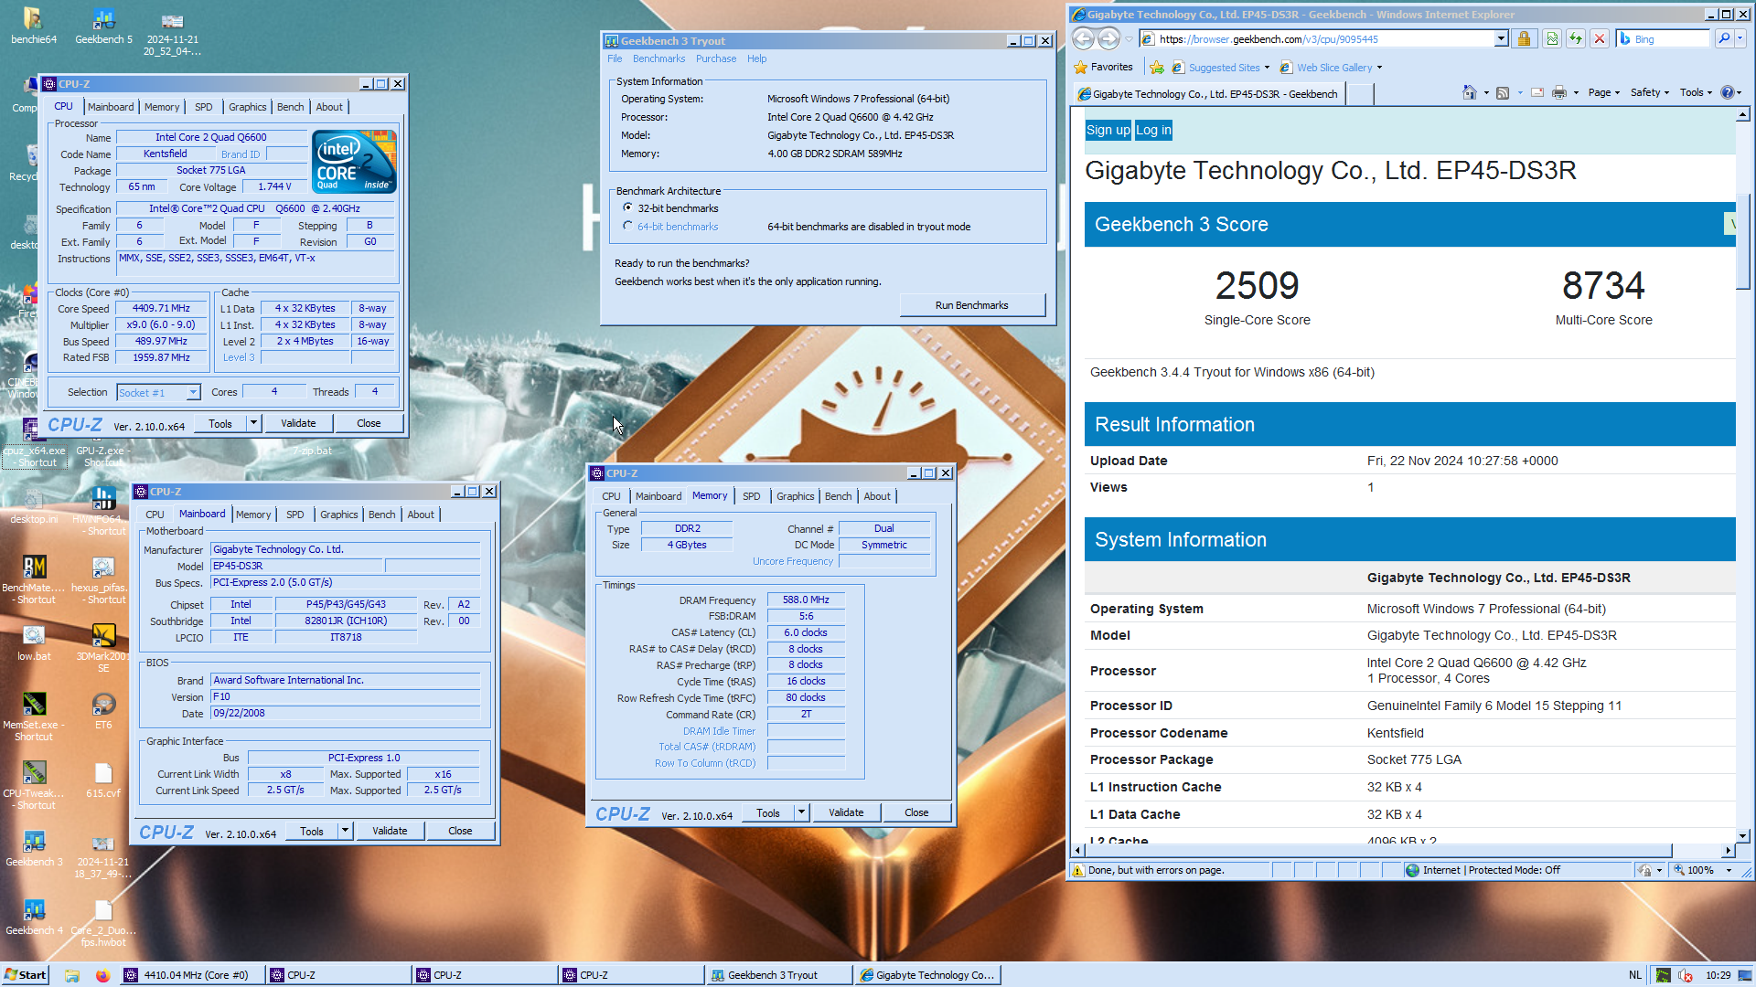Switch to Bench tab in Memory CPU-Z window
This screenshot has width=1756, height=987.
pos(838,496)
